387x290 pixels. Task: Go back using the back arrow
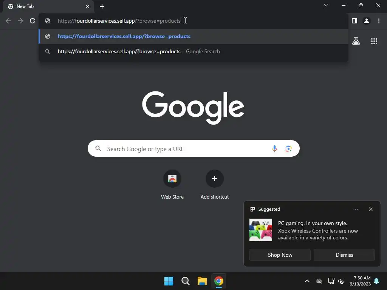tap(8, 21)
